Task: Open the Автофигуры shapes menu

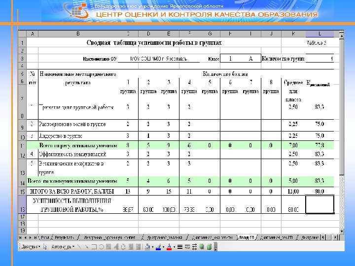Action: tap(63, 247)
